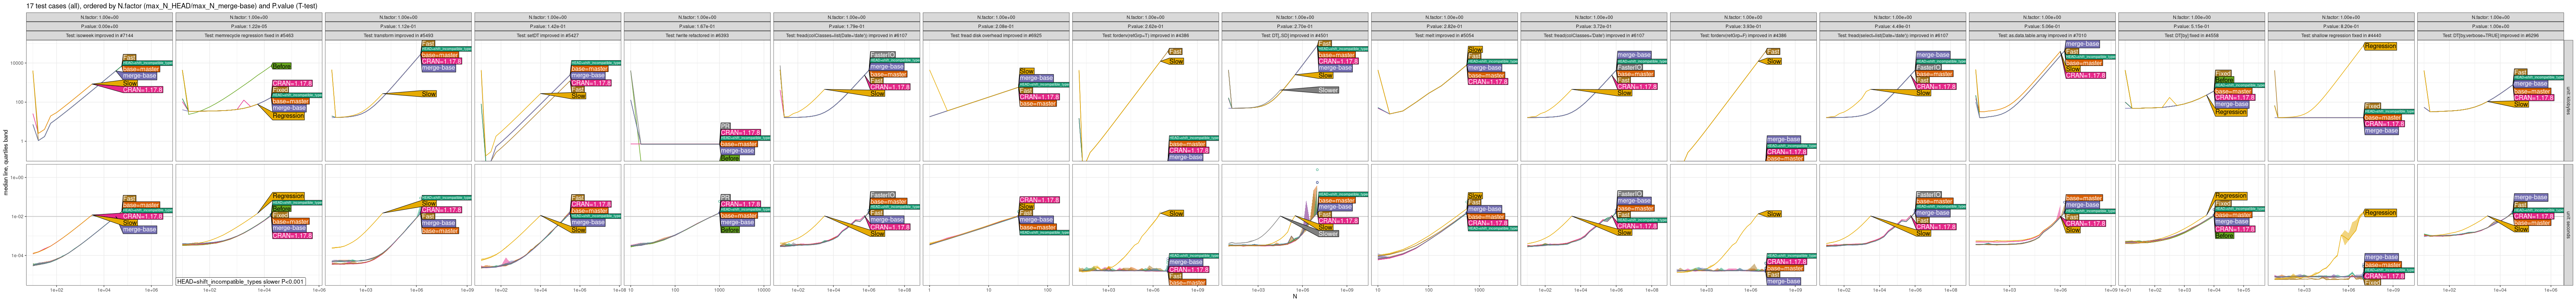2576x303 pixels.
Task: Click the gray Slower label in DT[,.SD] kilobytes panel
Action: [1327, 90]
